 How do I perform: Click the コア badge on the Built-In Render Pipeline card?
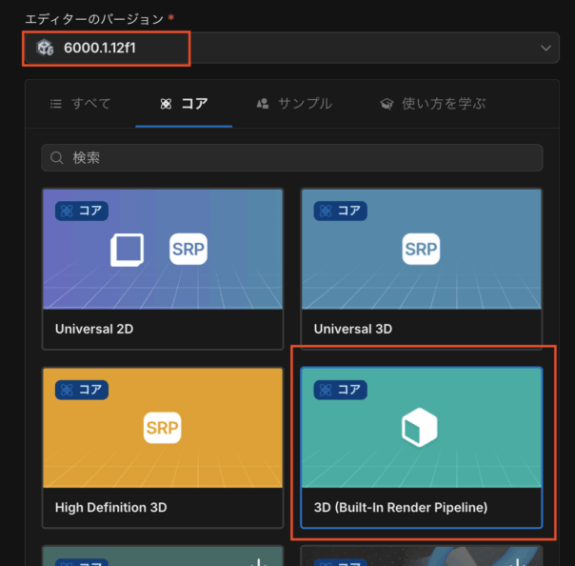[340, 390]
